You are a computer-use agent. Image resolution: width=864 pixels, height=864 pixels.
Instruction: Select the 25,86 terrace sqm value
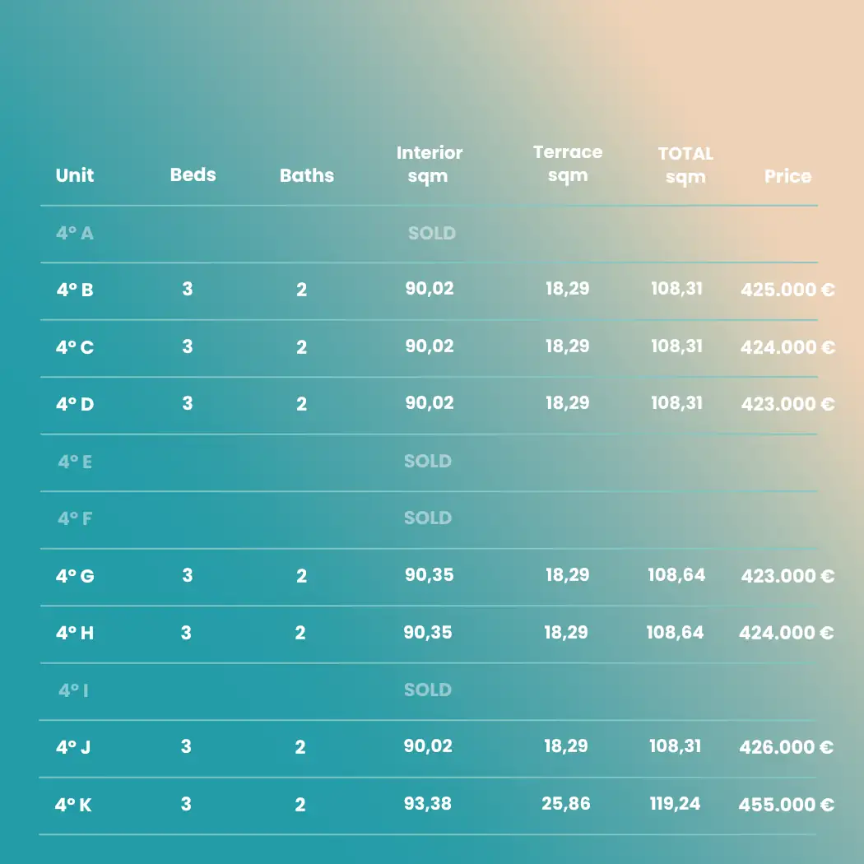coord(566,804)
